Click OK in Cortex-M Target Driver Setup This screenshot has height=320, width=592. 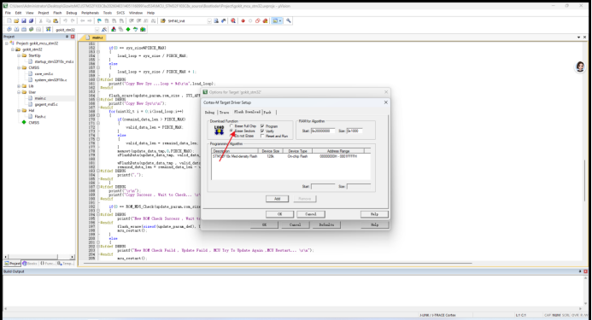point(279,214)
